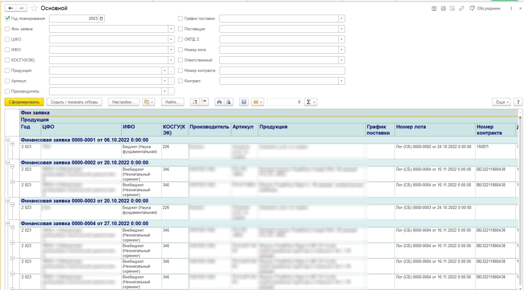Enable the Поставщик filter checkbox
Image resolution: width=524 pixels, height=290 pixels.
(180, 29)
